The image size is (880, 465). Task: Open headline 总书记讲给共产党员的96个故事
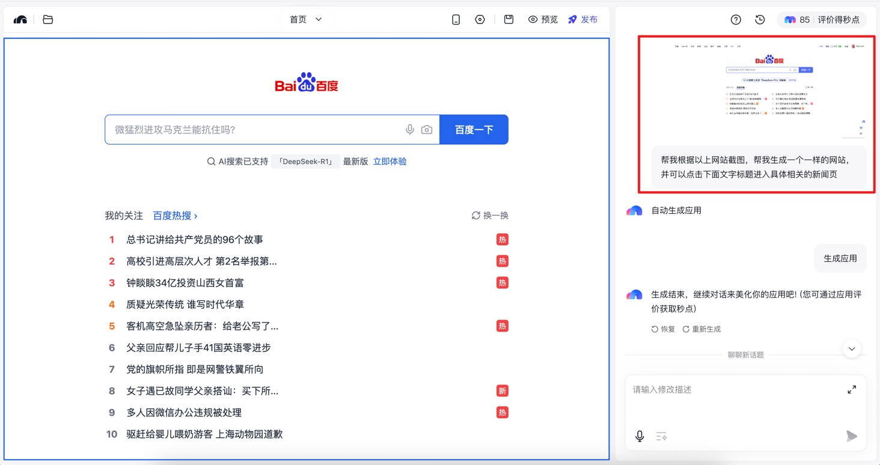195,240
